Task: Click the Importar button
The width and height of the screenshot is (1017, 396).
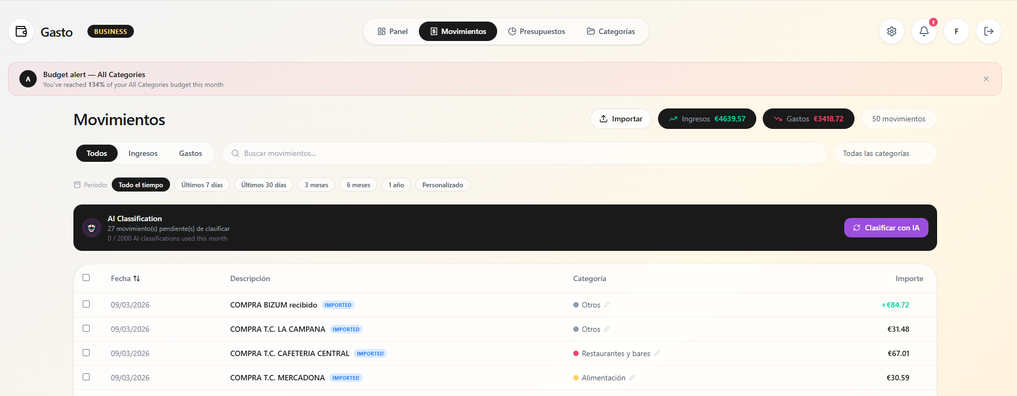Action: point(620,119)
